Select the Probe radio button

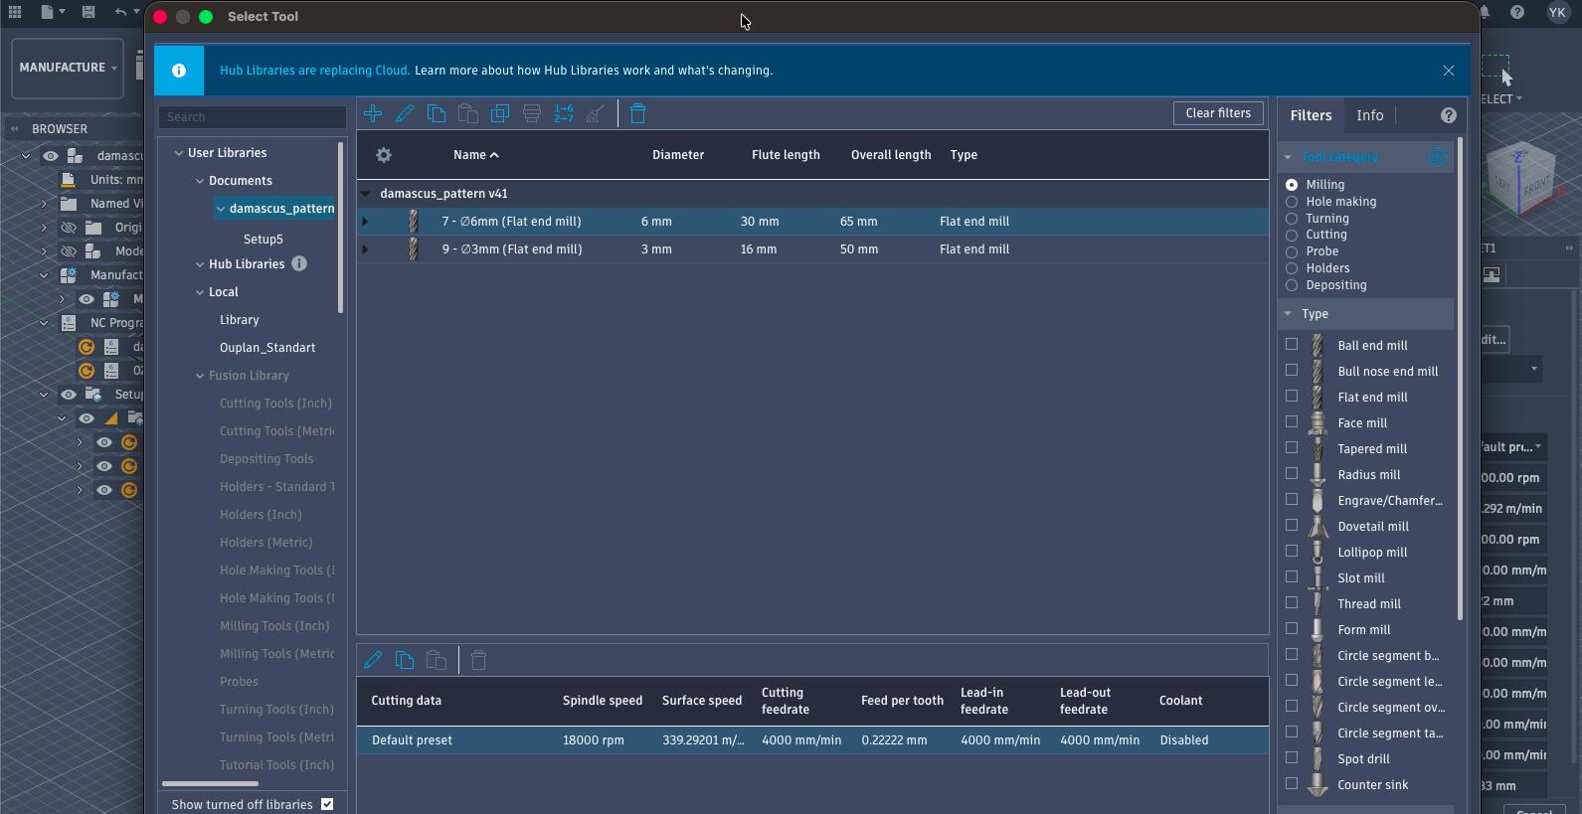(1292, 251)
